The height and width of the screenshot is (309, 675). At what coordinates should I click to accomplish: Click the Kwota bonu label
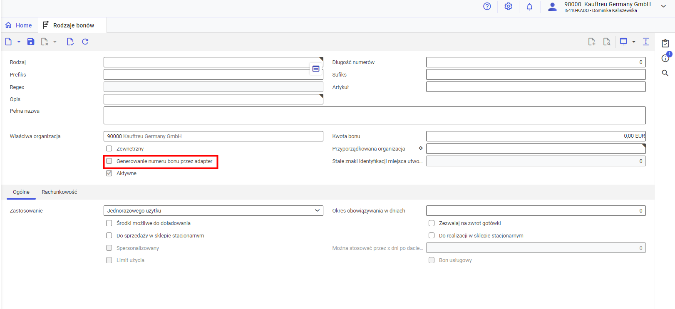pyautogui.click(x=346, y=136)
